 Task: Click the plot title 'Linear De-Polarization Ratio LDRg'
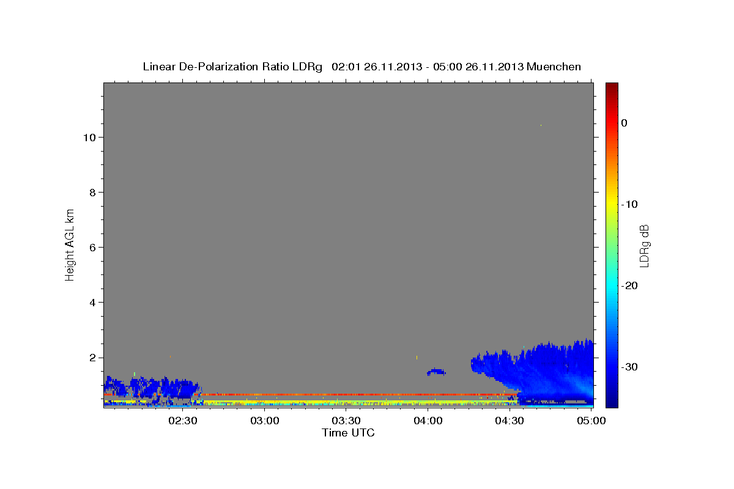click(x=232, y=67)
